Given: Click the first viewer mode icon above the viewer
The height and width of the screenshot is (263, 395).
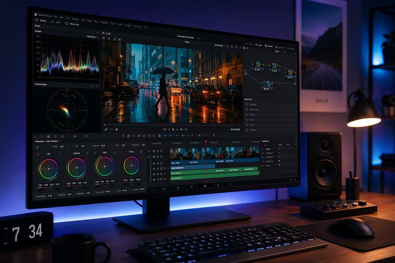Looking at the screenshot, I should (104, 38).
